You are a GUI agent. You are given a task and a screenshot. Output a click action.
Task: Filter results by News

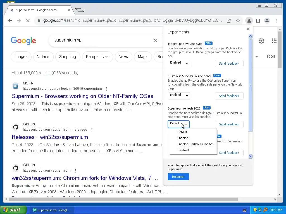tap(123, 57)
